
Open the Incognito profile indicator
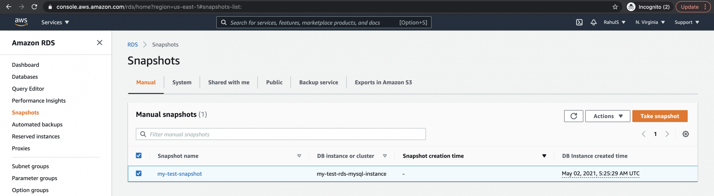tap(649, 7)
